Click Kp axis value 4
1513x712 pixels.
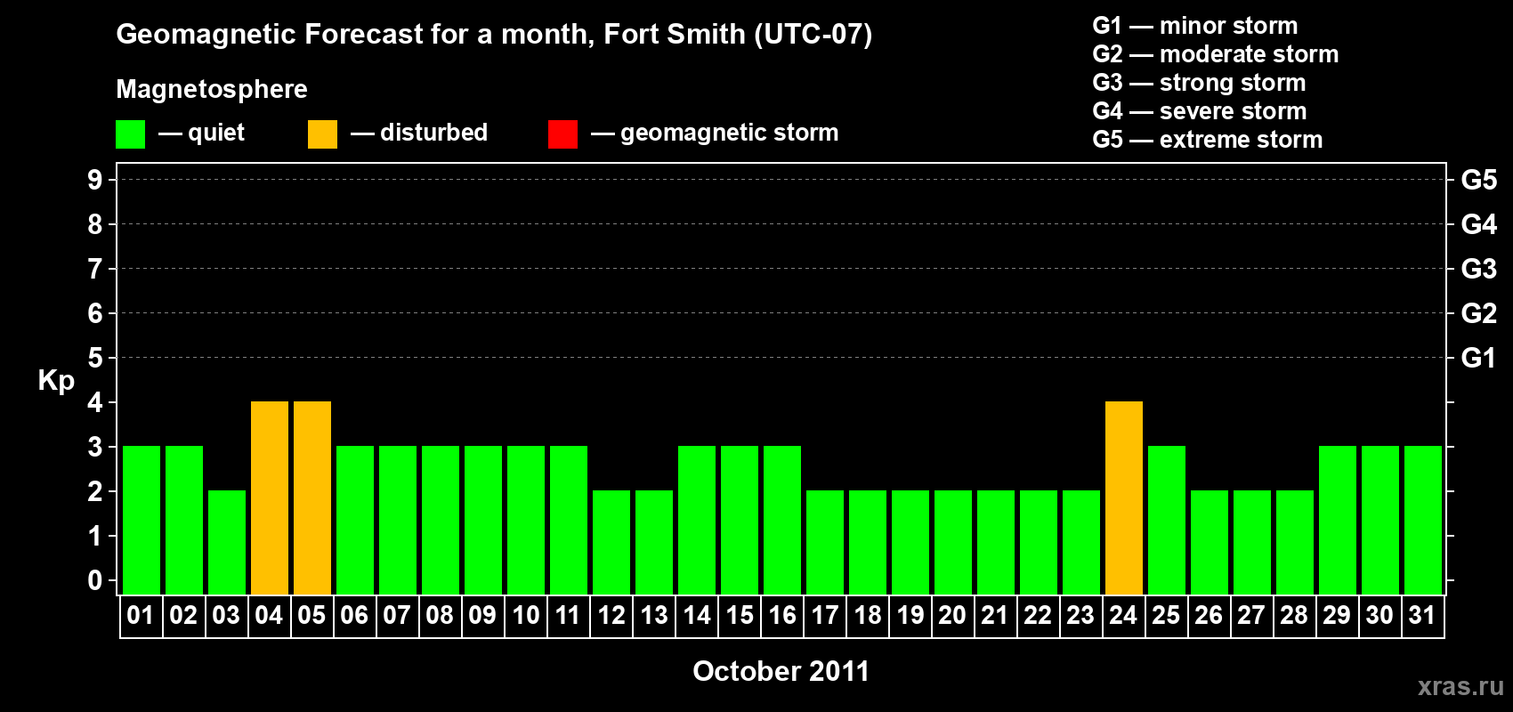coord(95,402)
